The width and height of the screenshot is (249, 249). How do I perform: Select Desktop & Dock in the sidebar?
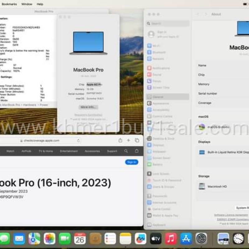coord(167,139)
